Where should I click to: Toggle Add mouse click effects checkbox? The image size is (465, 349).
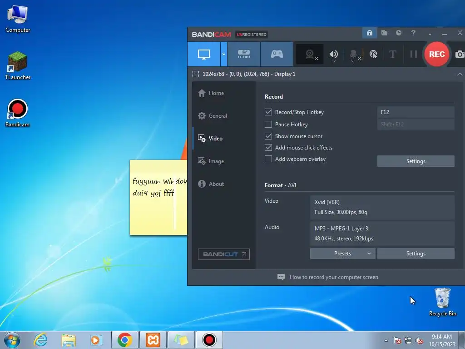coord(268,147)
